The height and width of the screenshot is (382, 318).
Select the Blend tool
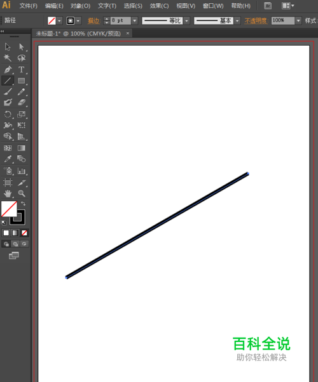[x=21, y=159]
